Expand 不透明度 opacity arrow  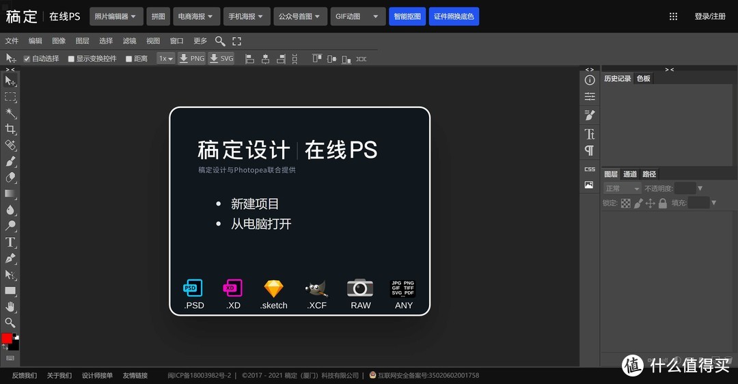(700, 188)
